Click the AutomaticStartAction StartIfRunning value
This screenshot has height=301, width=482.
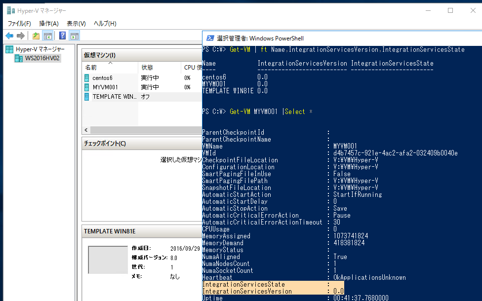pyautogui.click(x=358, y=194)
